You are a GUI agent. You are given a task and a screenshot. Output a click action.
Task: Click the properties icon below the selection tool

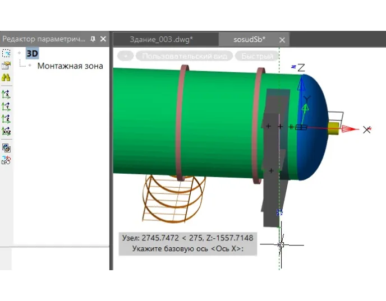(6, 66)
